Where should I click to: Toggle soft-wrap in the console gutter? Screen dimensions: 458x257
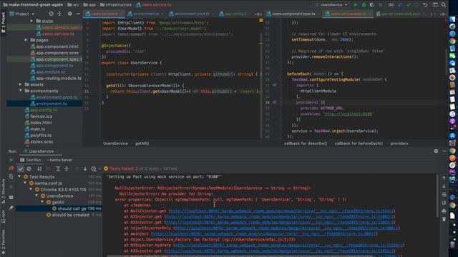coord(444,194)
